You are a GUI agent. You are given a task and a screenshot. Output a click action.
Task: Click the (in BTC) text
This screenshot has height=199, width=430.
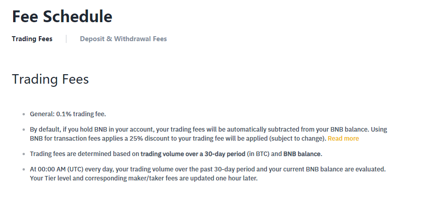(259, 154)
